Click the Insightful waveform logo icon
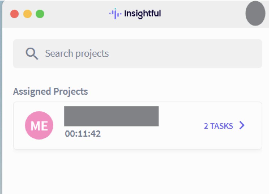The height and width of the screenshot is (194, 269). point(115,14)
